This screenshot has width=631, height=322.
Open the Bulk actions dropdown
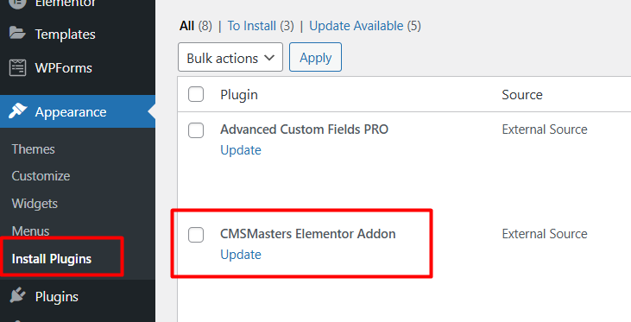pyautogui.click(x=230, y=57)
